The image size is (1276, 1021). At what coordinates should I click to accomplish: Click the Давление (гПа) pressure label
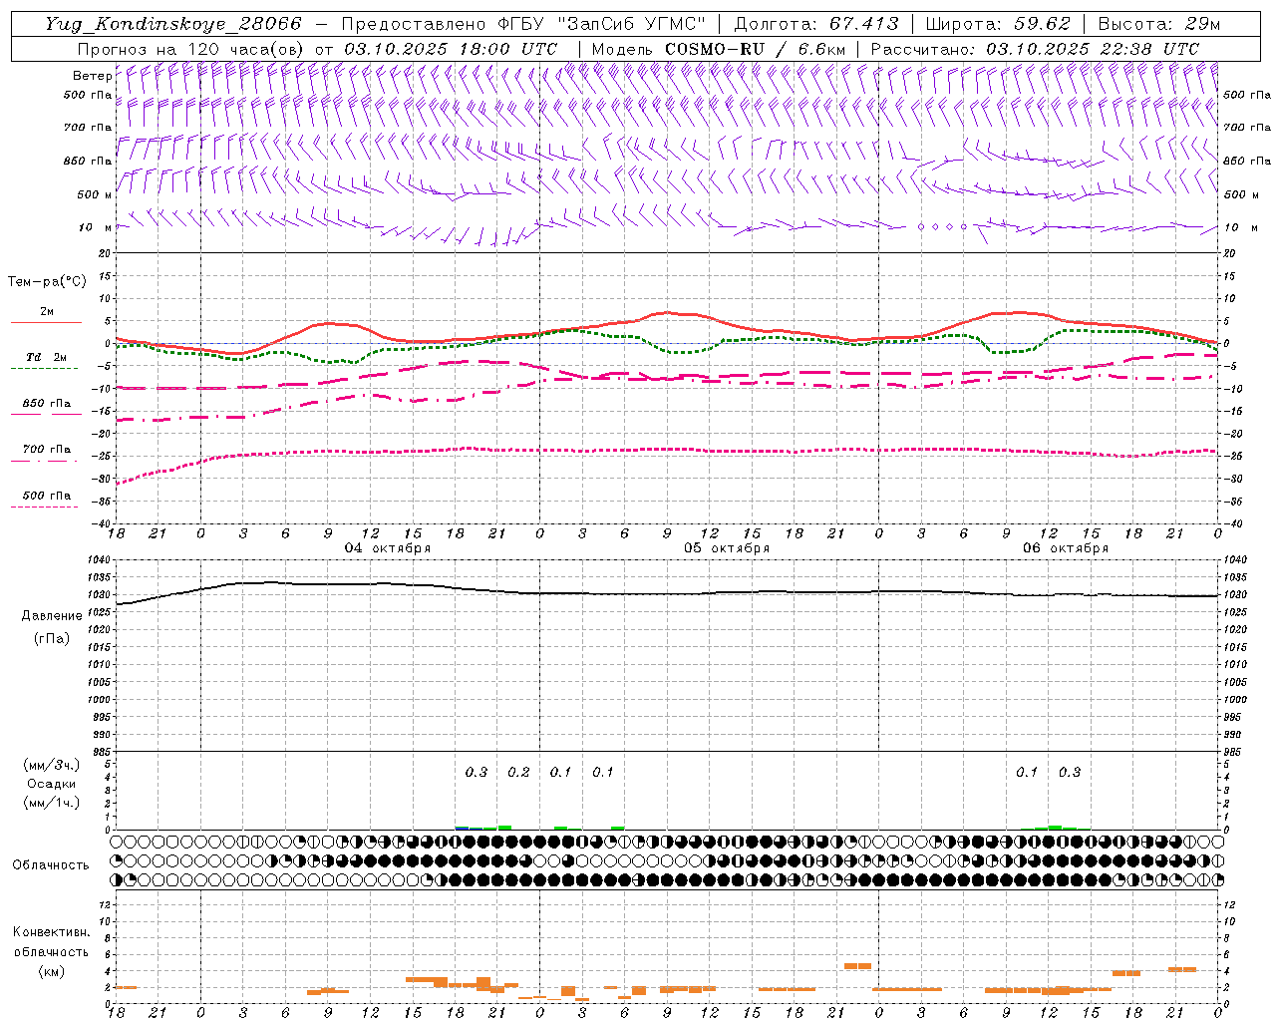coord(52,626)
